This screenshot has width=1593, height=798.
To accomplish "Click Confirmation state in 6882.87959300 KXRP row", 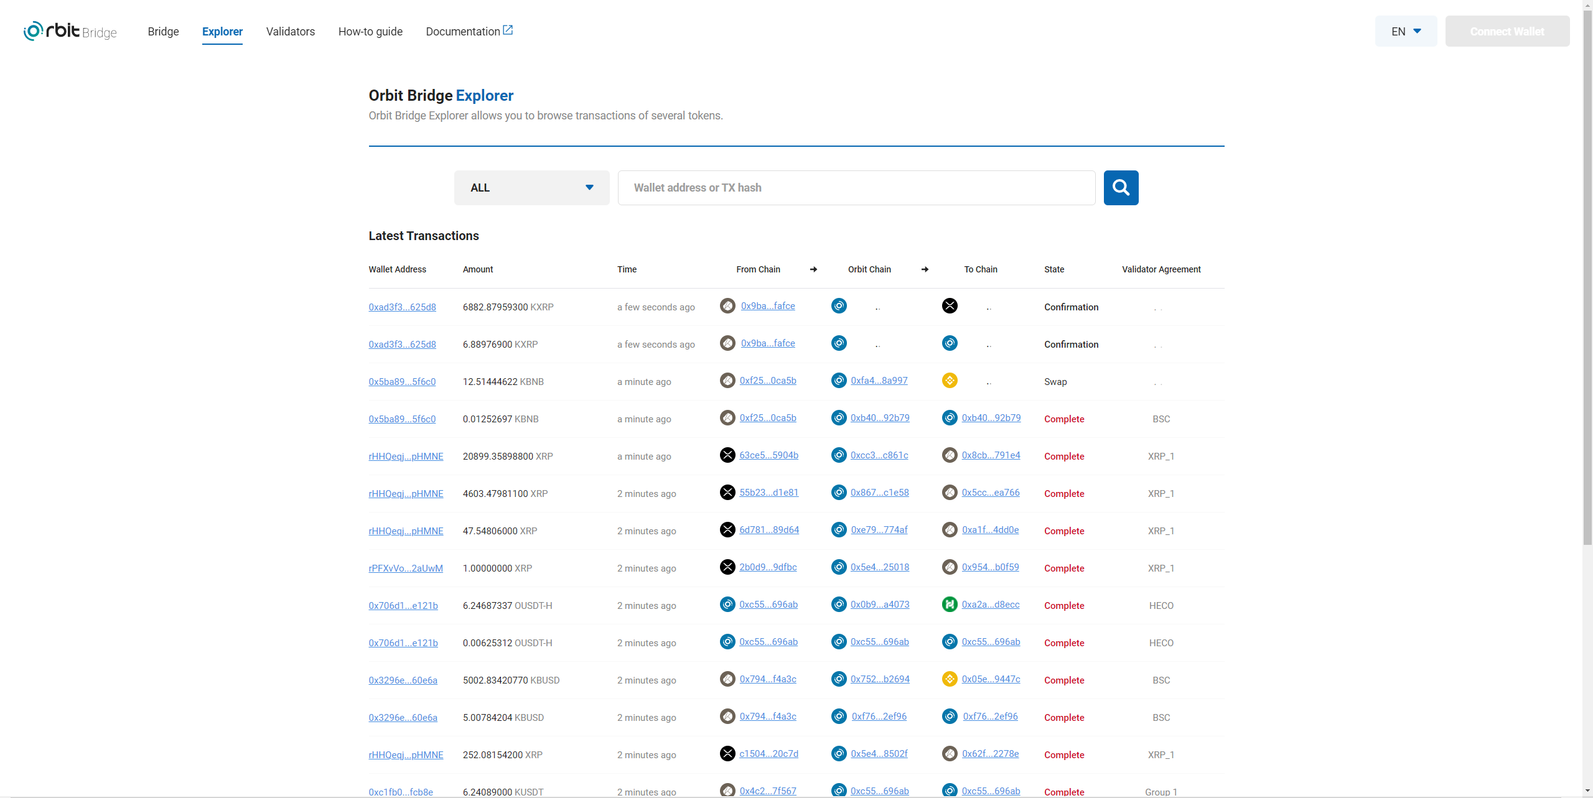I will click(1071, 307).
